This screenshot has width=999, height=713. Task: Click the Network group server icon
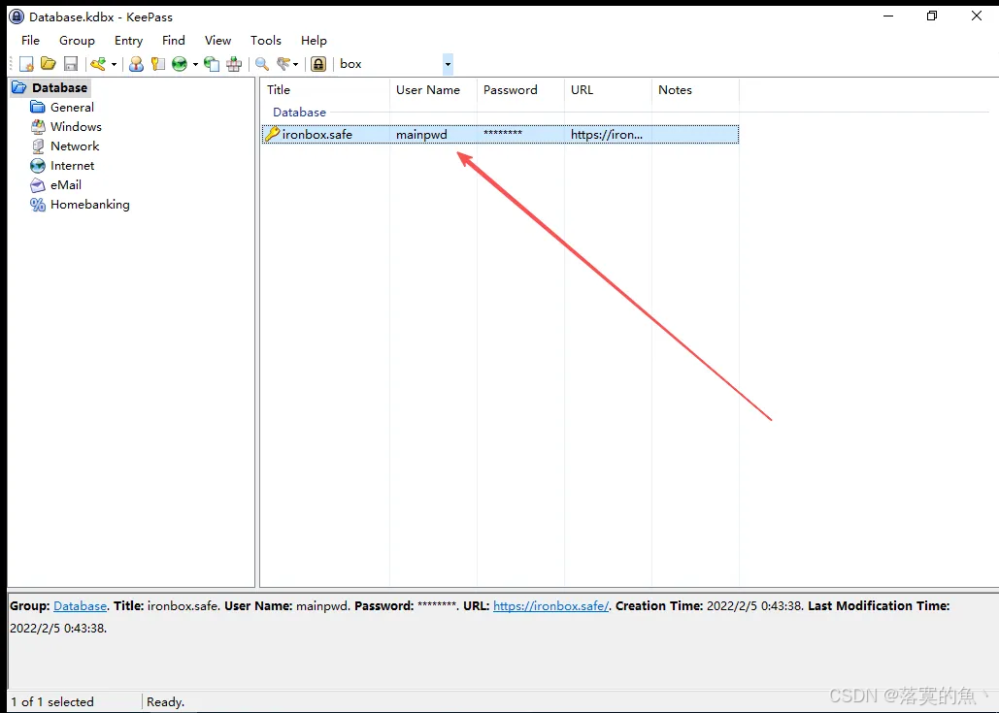coord(38,146)
